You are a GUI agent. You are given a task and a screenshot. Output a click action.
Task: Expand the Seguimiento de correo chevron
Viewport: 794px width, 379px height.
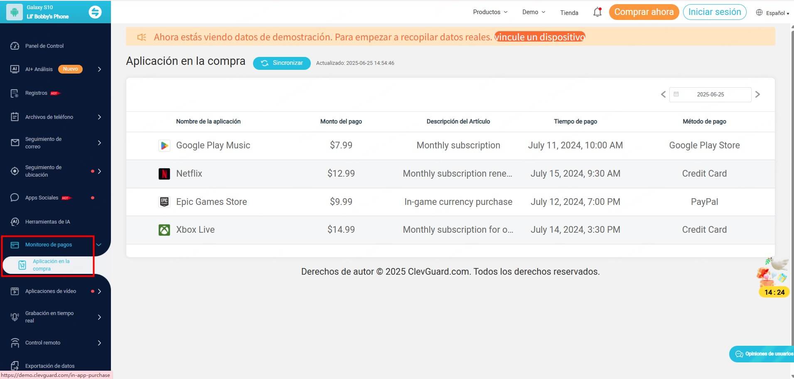pyautogui.click(x=99, y=143)
